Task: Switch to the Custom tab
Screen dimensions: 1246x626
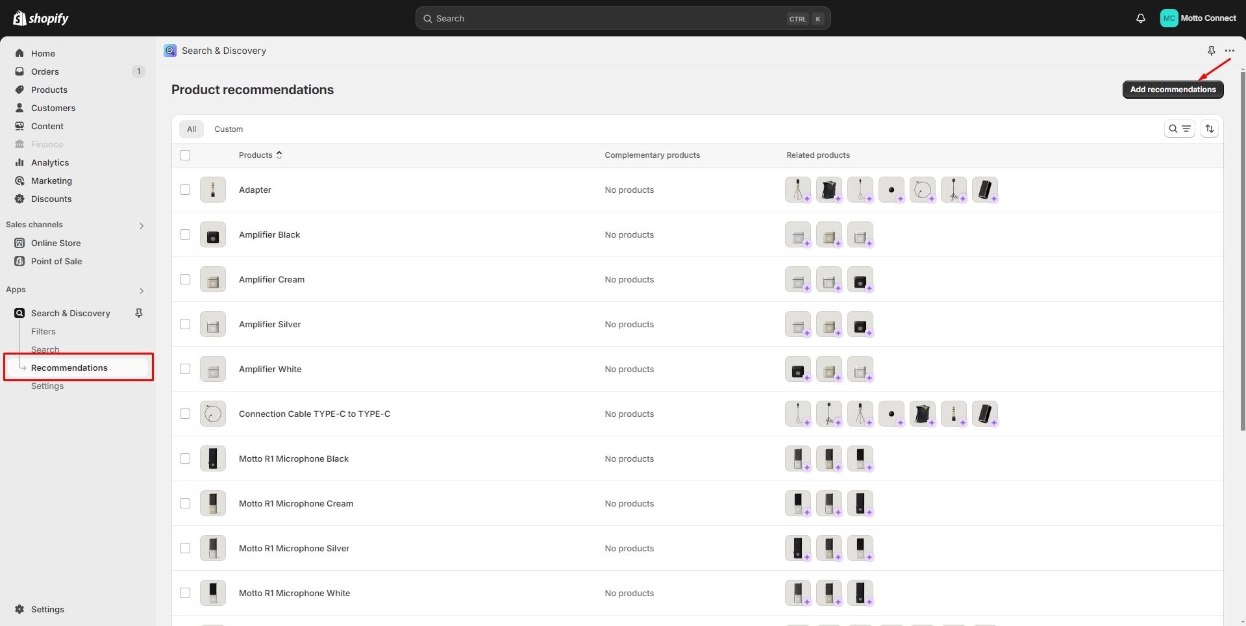Action: click(x=229, y=129)
